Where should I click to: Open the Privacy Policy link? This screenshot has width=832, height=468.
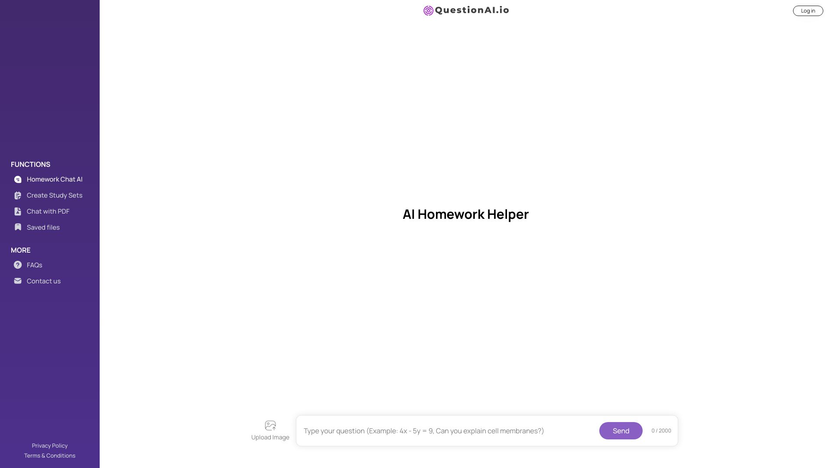49,446
